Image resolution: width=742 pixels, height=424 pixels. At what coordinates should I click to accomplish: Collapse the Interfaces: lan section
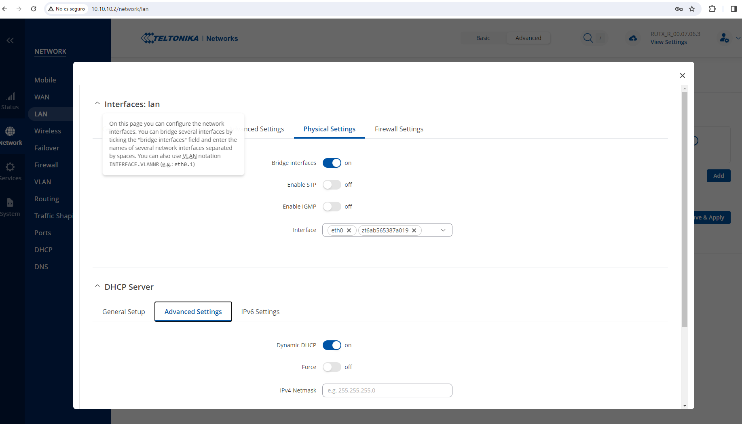pos(97,103)
